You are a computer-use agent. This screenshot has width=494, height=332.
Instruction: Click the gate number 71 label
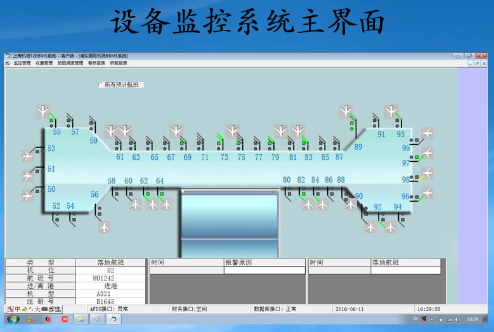tap(205, 157)
